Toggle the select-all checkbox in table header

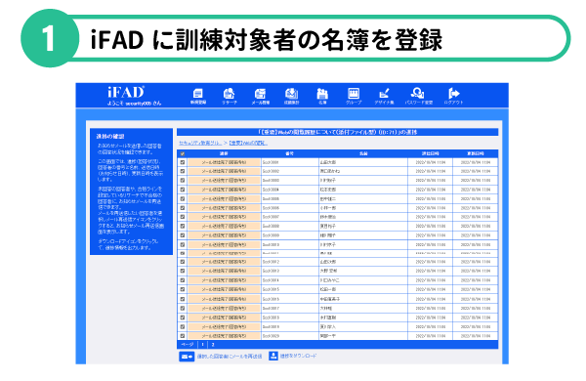[x=183, y=153]
